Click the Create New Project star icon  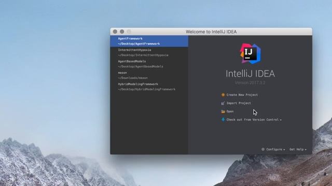(x=223, y=95)
